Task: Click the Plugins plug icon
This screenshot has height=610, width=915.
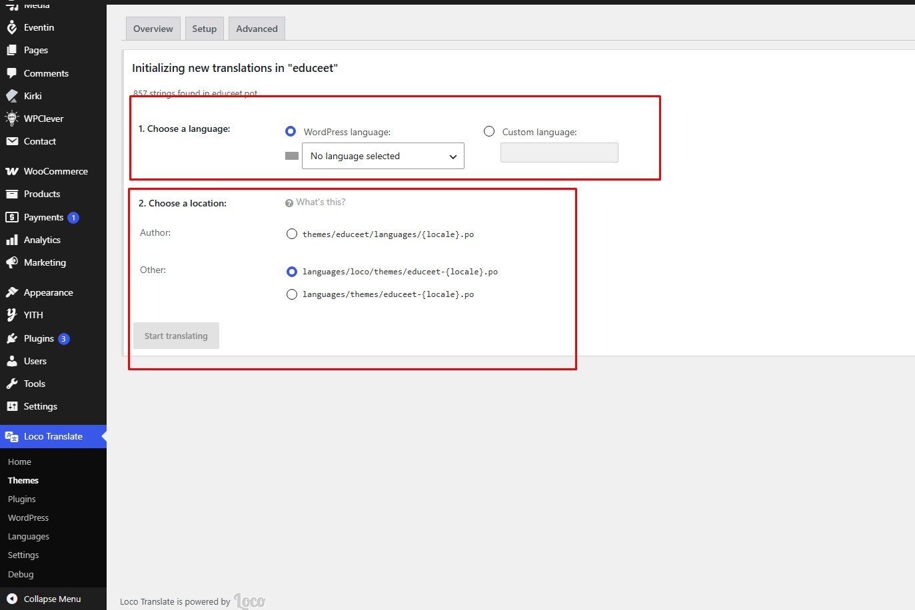Action: [x=11, y=338]
